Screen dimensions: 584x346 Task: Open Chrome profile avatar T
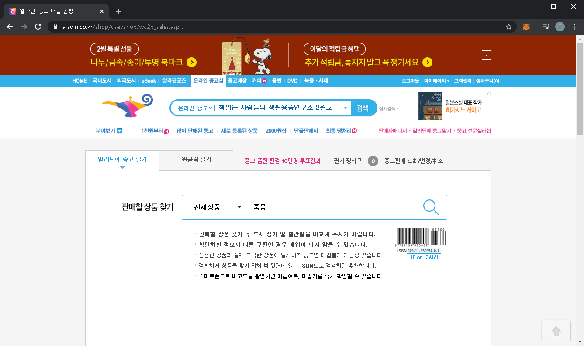pos(560,27)
